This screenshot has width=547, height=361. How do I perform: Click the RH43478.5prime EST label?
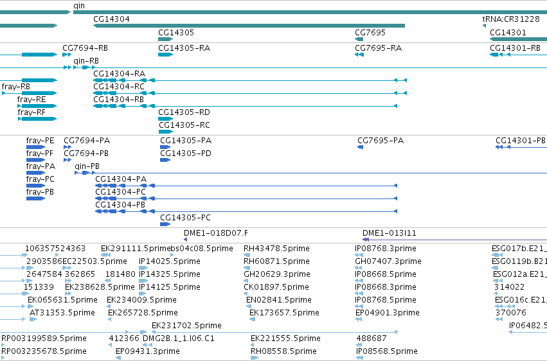(x=276, y=249)
